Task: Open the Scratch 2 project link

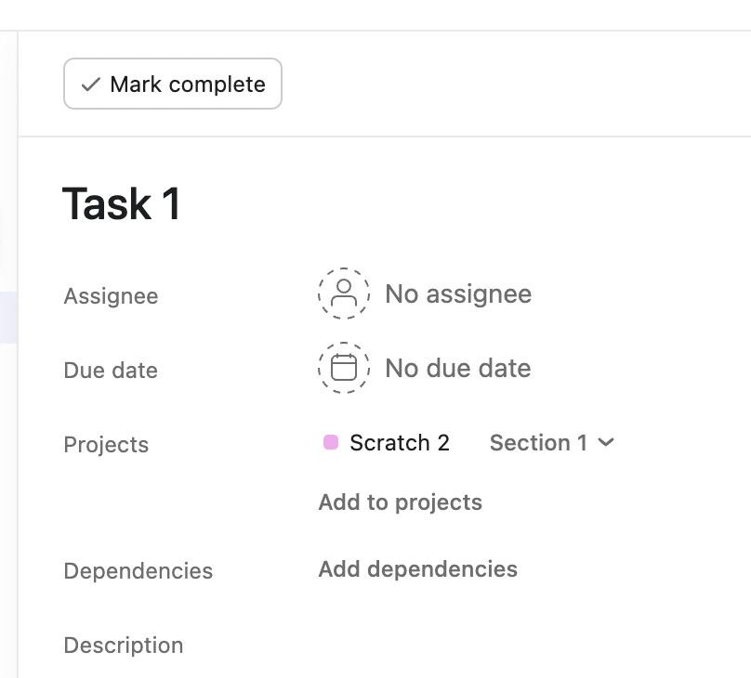Action: coord(400,443)
